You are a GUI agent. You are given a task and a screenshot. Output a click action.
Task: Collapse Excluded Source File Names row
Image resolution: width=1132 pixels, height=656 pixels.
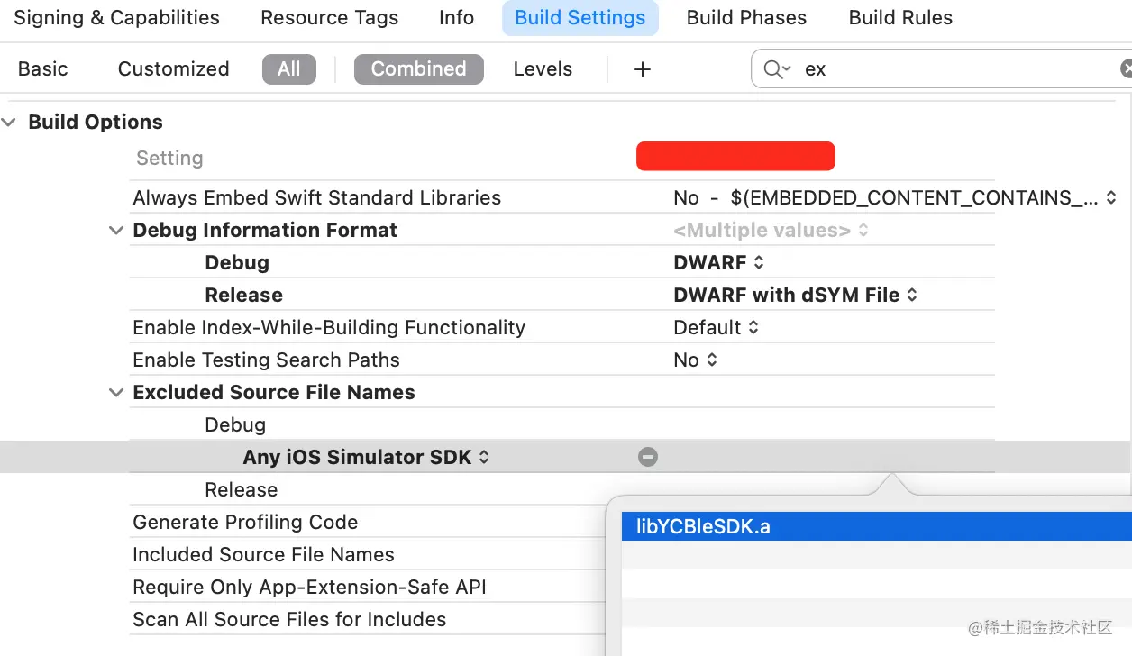tap(116, 392)
